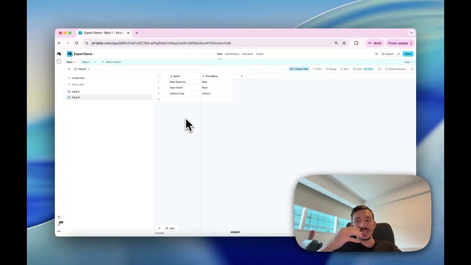This screenshot has width=471, height=265.
Task: Select the Jessica first name cell
Action: click(217, 93)
